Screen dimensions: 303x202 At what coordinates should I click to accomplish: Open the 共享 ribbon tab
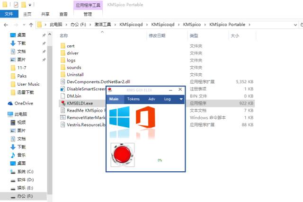[45, 14]
